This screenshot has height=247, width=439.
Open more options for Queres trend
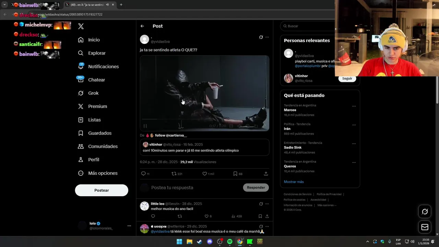(x=354, y=162)
